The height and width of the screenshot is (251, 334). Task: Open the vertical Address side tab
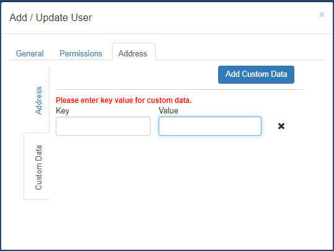(x=38, y=100)
